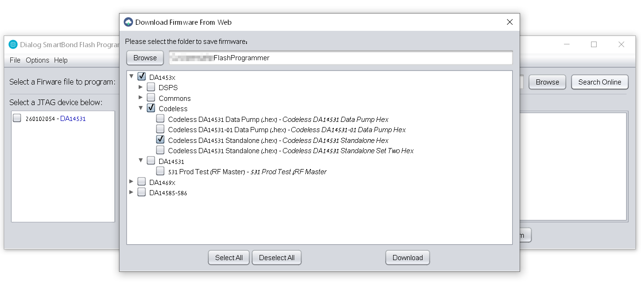Click the cloud download icon in dialog title
Image resolution: width=641 pixels, height=283 pixels.
pyautogui.click(x=128, y=22)
